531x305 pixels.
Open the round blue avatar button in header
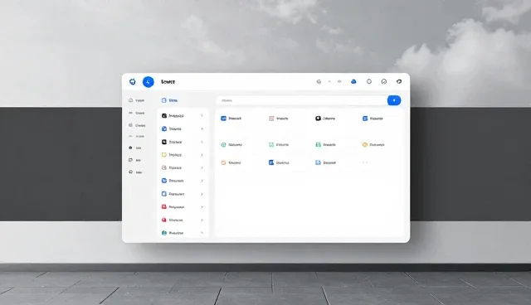pyautogui.click(x=148, y=82)
